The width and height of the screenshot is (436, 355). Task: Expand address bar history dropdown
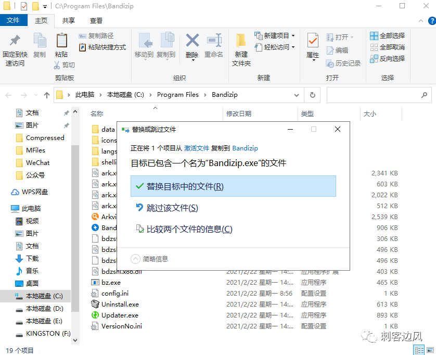[x=297, y=95]
